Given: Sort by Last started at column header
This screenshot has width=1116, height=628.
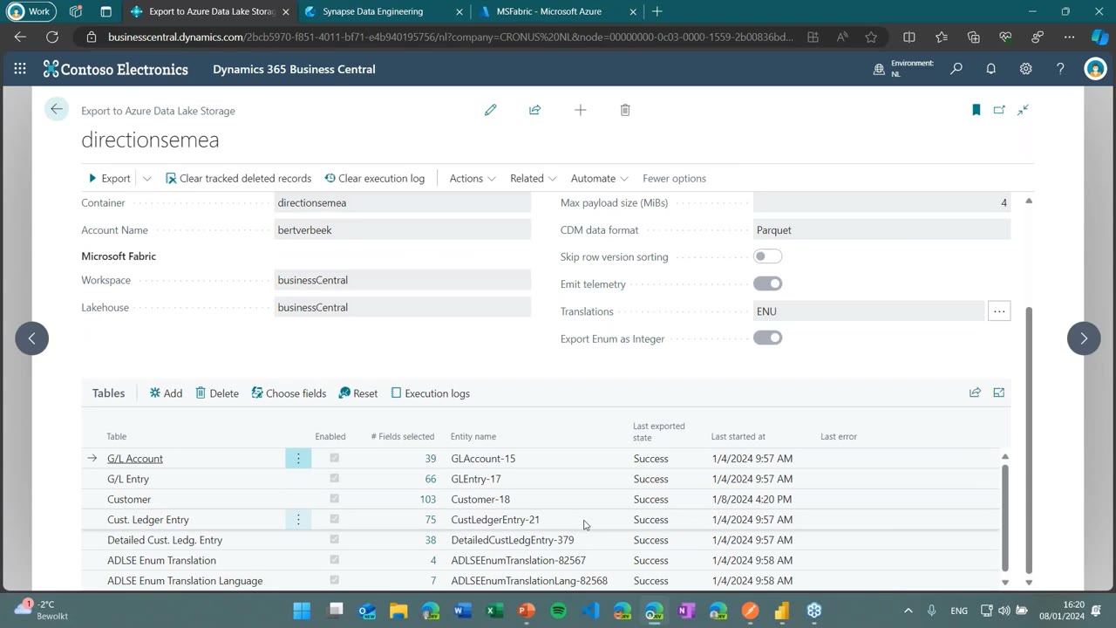Looking at the screenshot, I should (x=738, y=436).
